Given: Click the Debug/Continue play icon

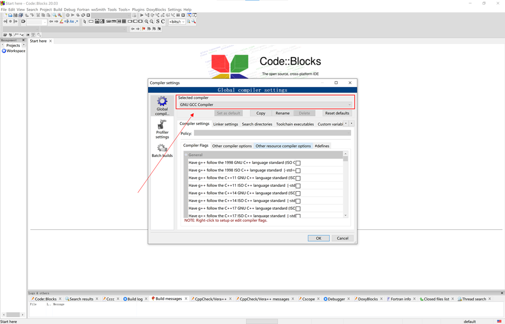Looking at the screenshot, I should point(142,15).
